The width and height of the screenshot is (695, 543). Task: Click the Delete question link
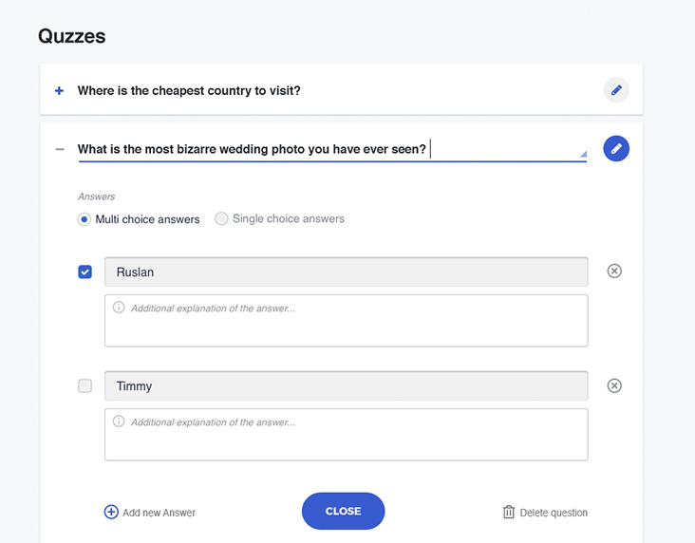point(554,513)
